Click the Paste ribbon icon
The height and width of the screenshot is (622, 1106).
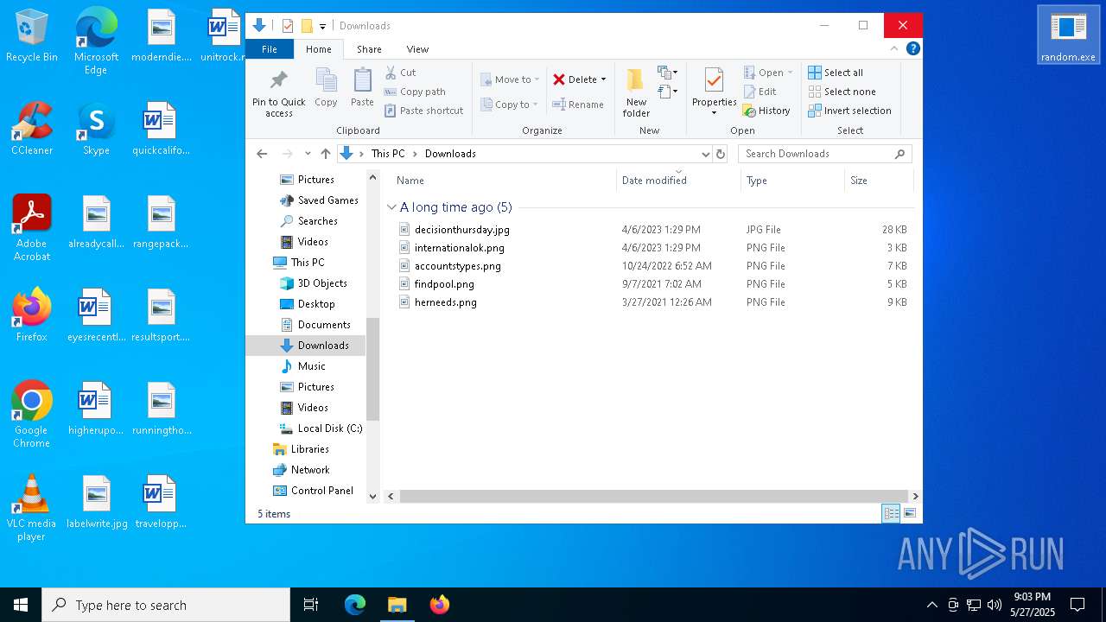pos(362,87)
